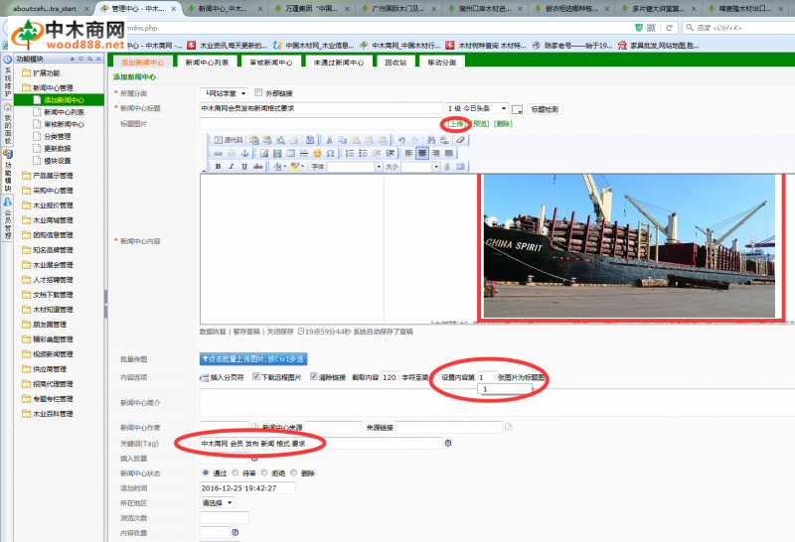This screenshot has width=795, height=542.
Task: Click the bulleted list icon
Action: pos(363,153)
